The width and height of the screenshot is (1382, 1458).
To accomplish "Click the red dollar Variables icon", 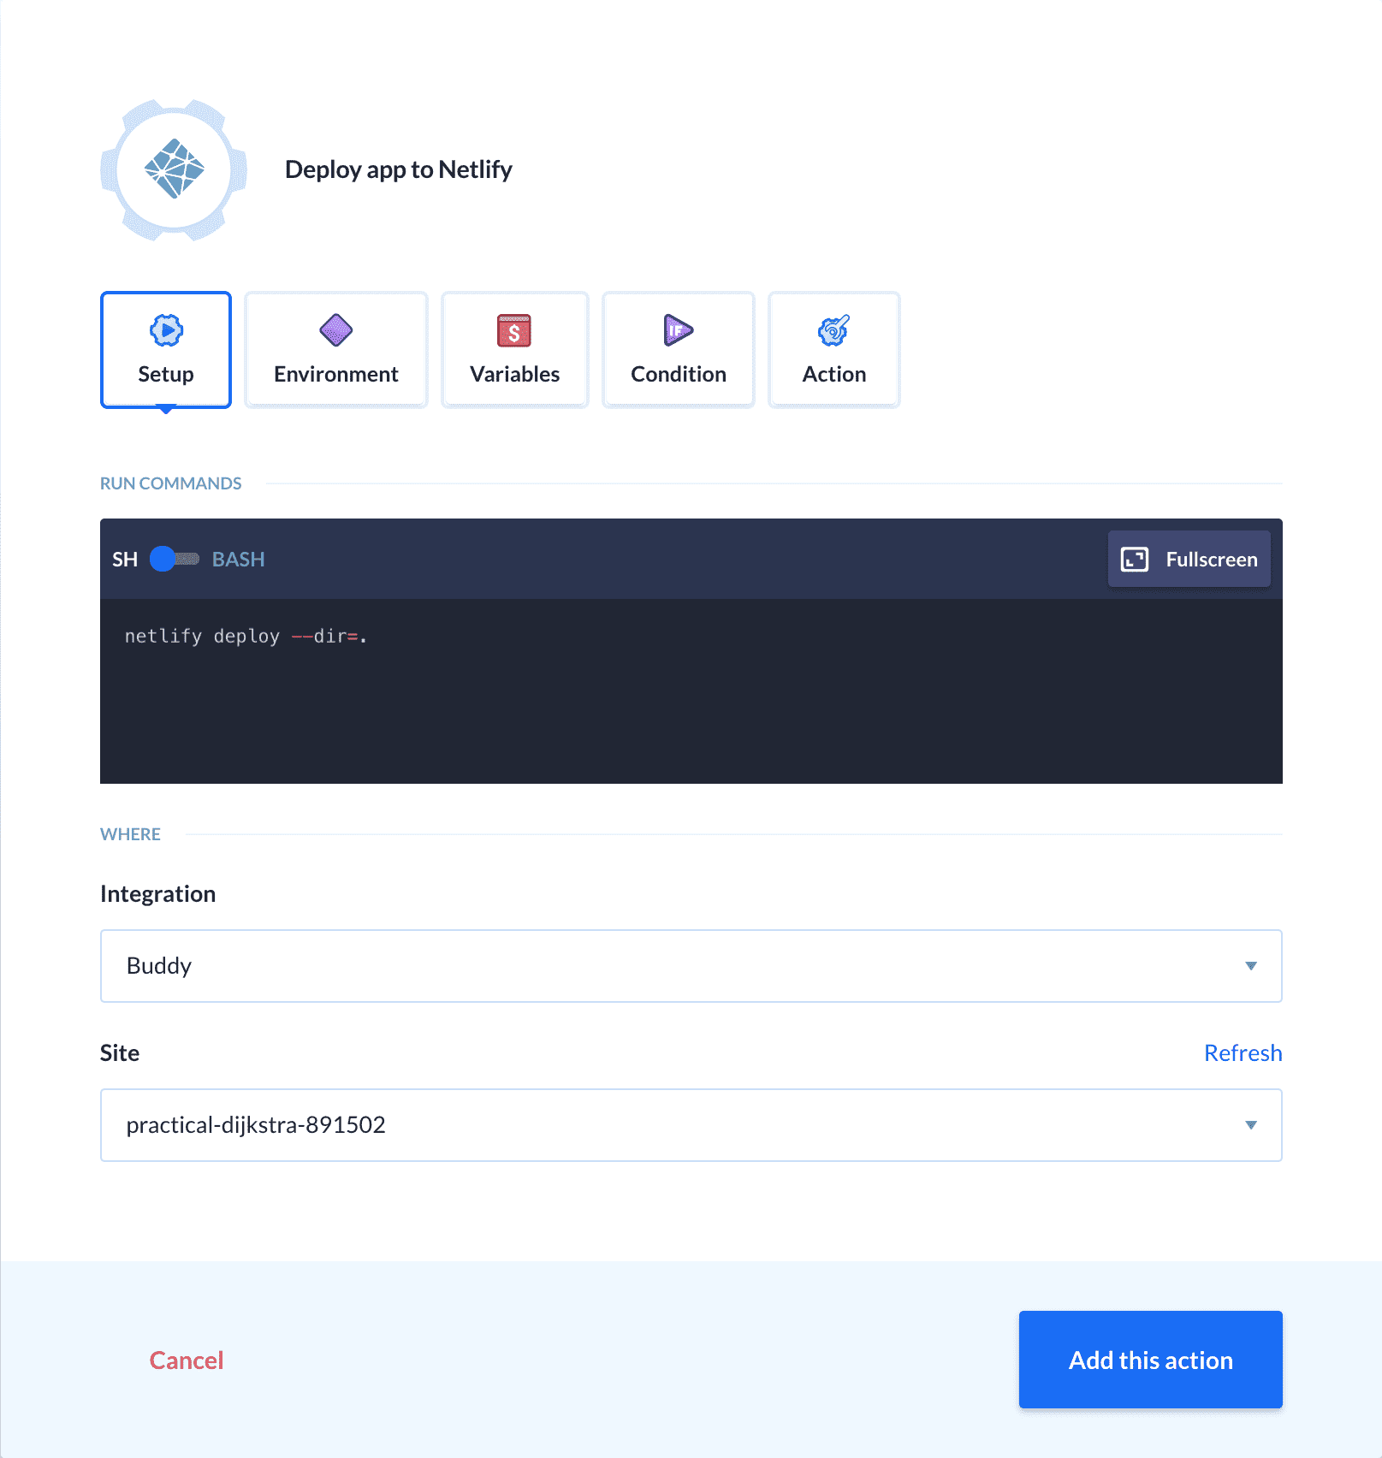I will [x=514, y=330].
